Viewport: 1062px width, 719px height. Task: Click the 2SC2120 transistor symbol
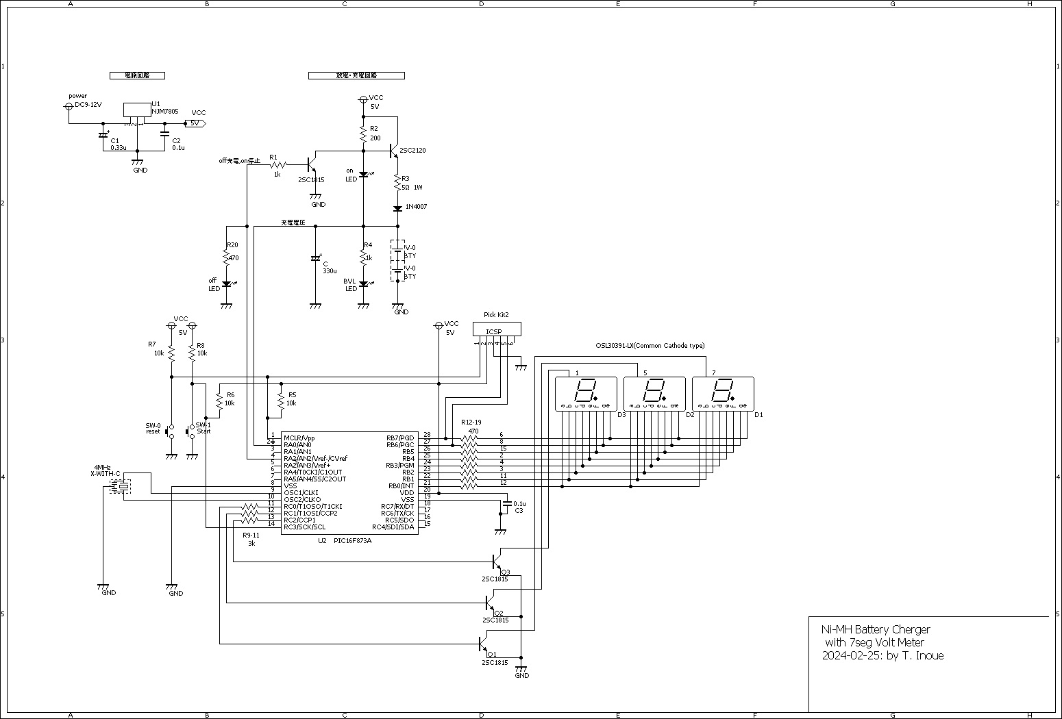[x=393, y=151]
